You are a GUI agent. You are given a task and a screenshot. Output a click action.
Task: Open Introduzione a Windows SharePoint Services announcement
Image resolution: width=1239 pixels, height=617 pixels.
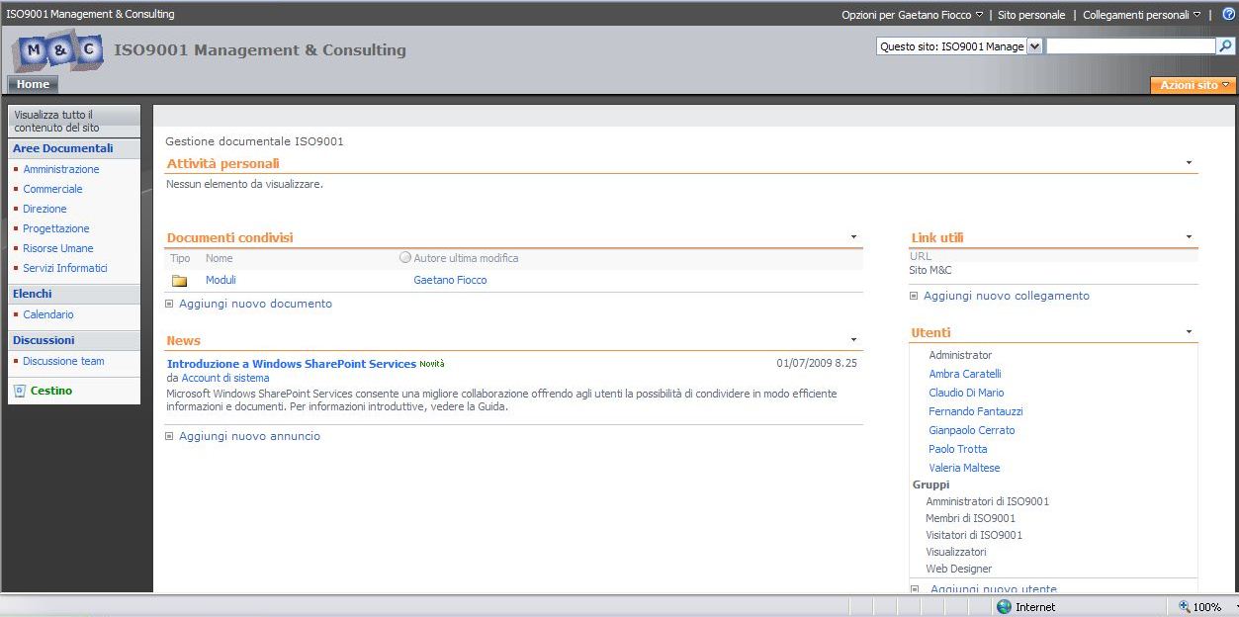coord(292,364)
